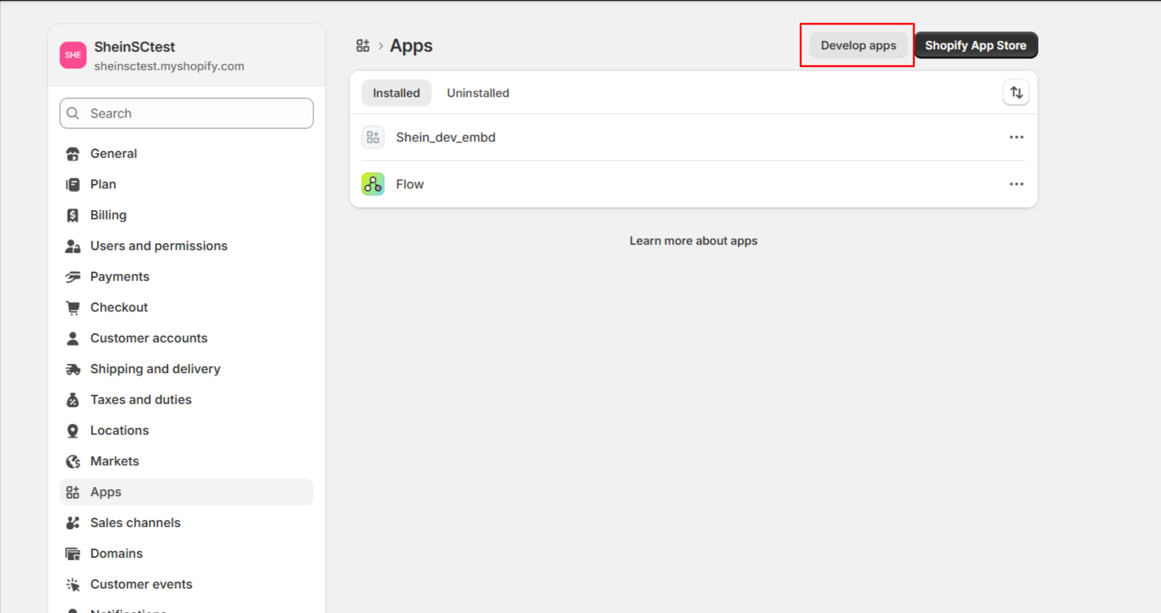Open Users and permissions settings

[x=159, y=246]
